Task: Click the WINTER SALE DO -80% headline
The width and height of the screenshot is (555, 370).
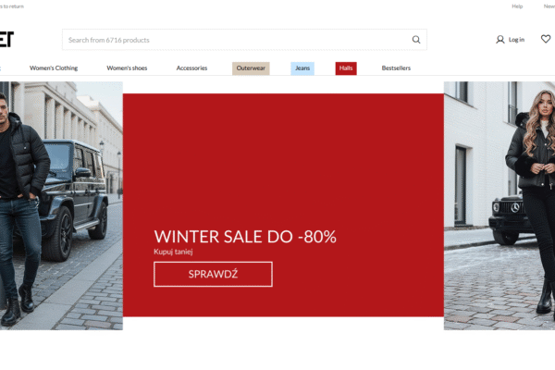Action: point(245,236)
